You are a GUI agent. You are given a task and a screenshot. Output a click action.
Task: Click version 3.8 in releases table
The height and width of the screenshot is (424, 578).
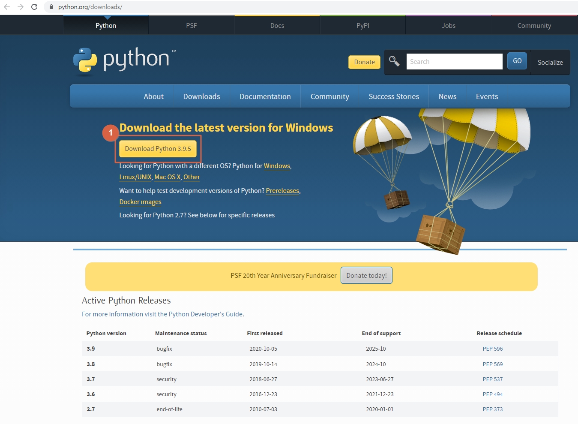tap(91, 364)
